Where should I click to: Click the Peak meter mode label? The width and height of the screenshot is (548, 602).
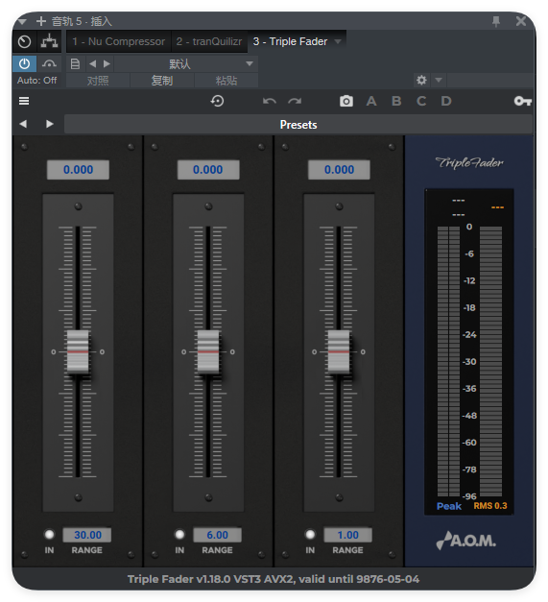point(449,506)
